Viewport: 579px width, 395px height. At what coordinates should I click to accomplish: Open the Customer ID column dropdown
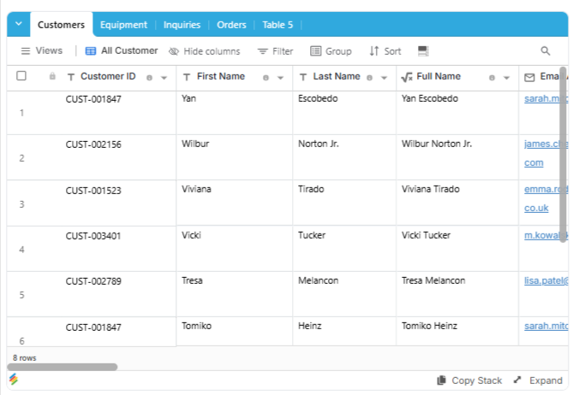click(x=164, y=78)
